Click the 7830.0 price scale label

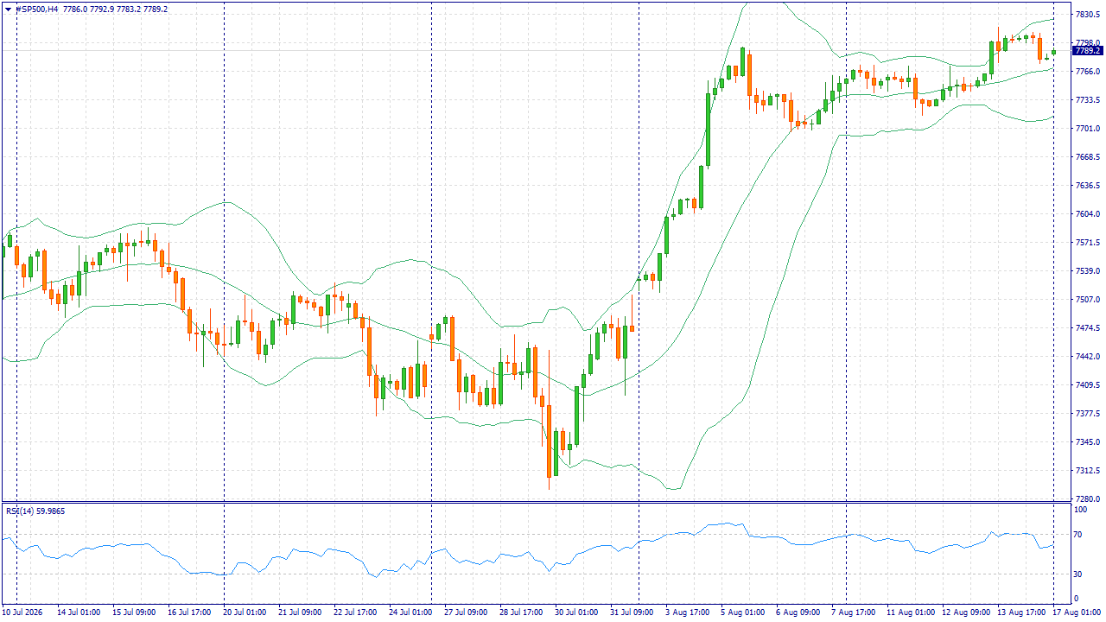tap(1086, 15)
